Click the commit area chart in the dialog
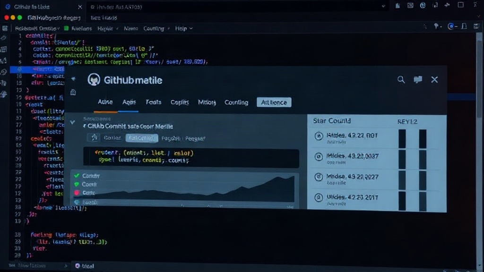The image size is (484, 272). point(191,188)
